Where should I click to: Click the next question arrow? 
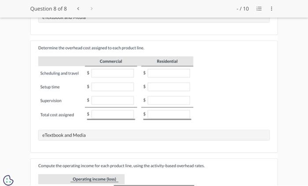pyautogui.click(x=92, y=9)
